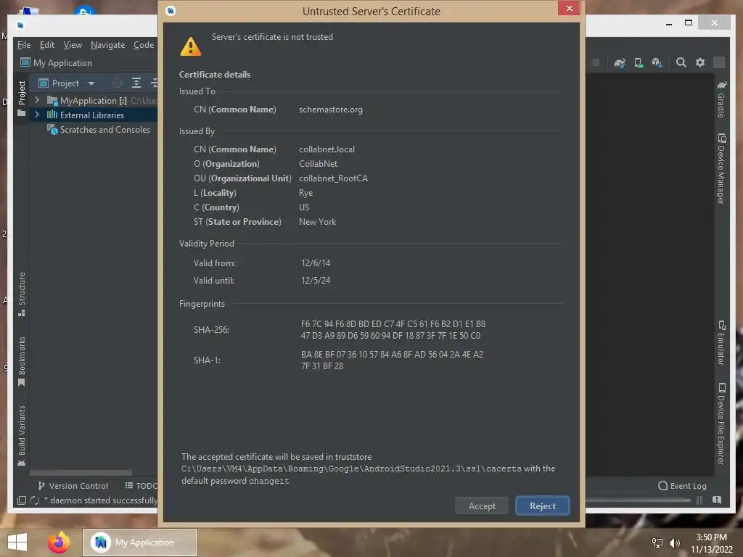Click the My Application breadcrumb
This screenshot has height=557, width=743.
[x=57, y=63]
